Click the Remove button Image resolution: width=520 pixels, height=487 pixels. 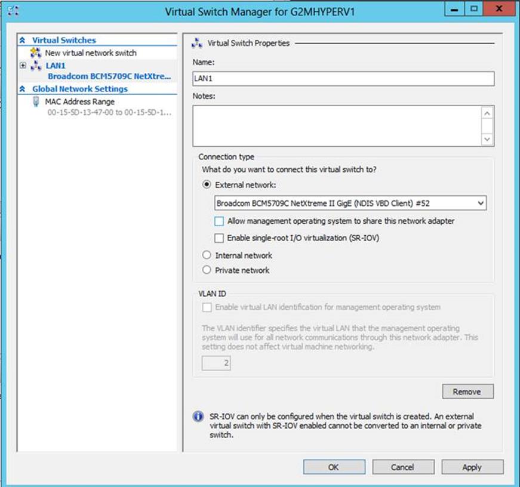point(467,392)
